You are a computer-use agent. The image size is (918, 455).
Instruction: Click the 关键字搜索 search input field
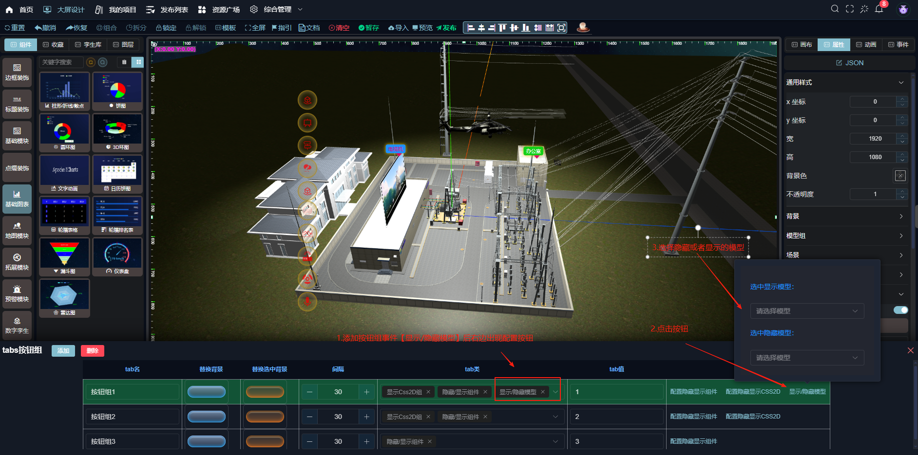pos(61,62)
